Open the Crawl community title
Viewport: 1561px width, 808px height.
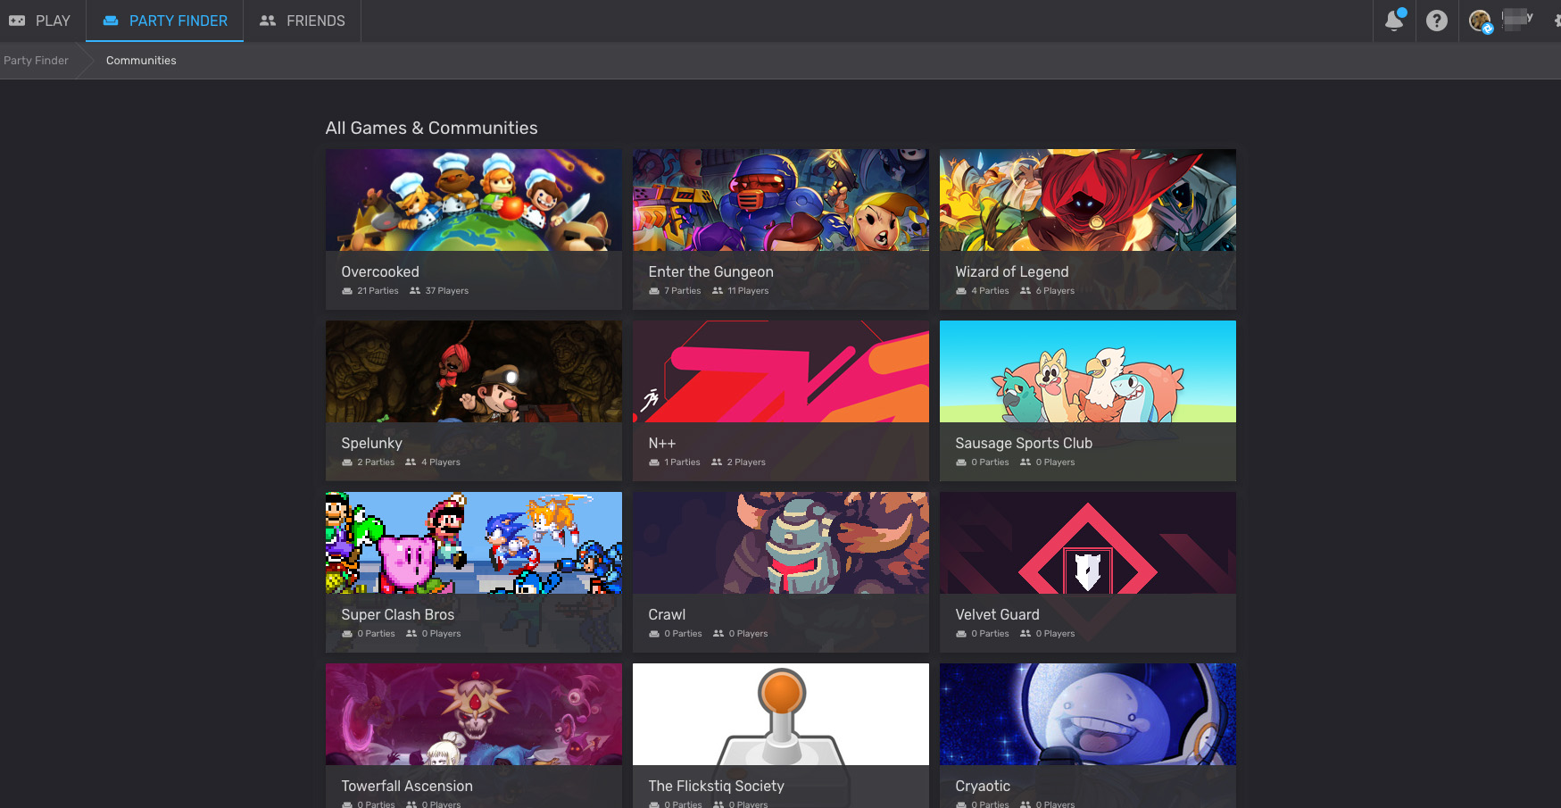coord(668,614)
